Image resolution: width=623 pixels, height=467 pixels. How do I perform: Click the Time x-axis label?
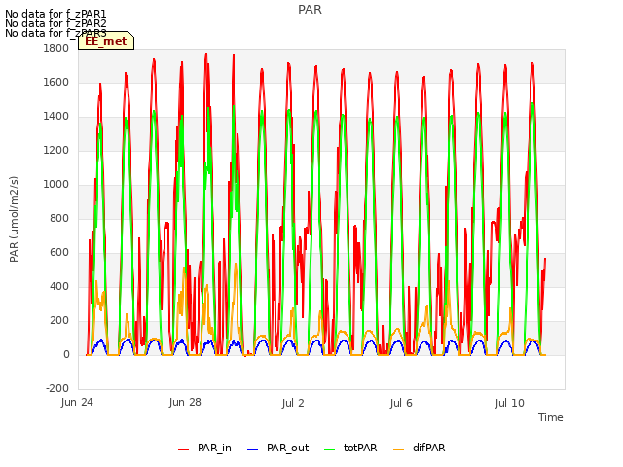pos(551,417)
